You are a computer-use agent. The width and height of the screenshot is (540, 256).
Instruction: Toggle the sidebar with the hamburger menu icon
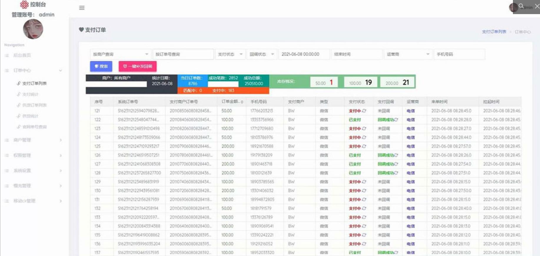tap(82, 8)
